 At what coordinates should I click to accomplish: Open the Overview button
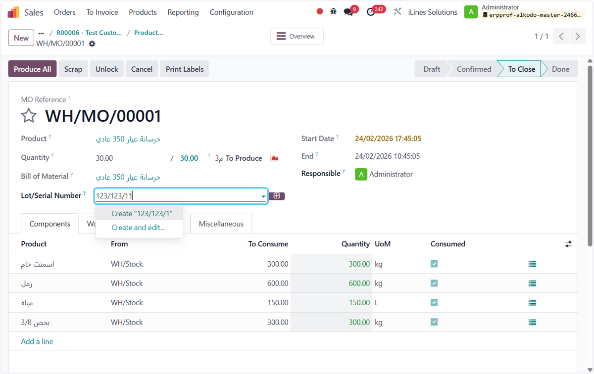click(x=297, y=36)
